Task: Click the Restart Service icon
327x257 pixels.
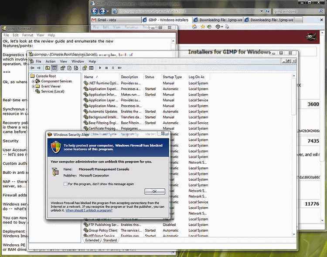Action: tap(119, 68)
